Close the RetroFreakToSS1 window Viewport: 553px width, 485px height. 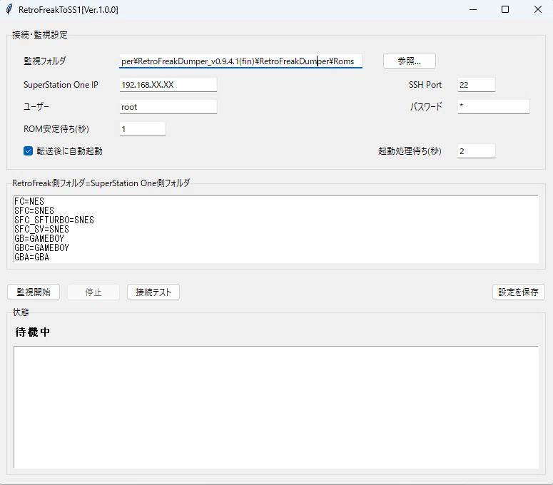pos(538,9)
